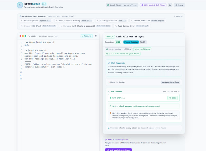Click the LLM gemini-2.5-flash badge
The width and height of the screenshot is (206, 151).
(153, 5)
